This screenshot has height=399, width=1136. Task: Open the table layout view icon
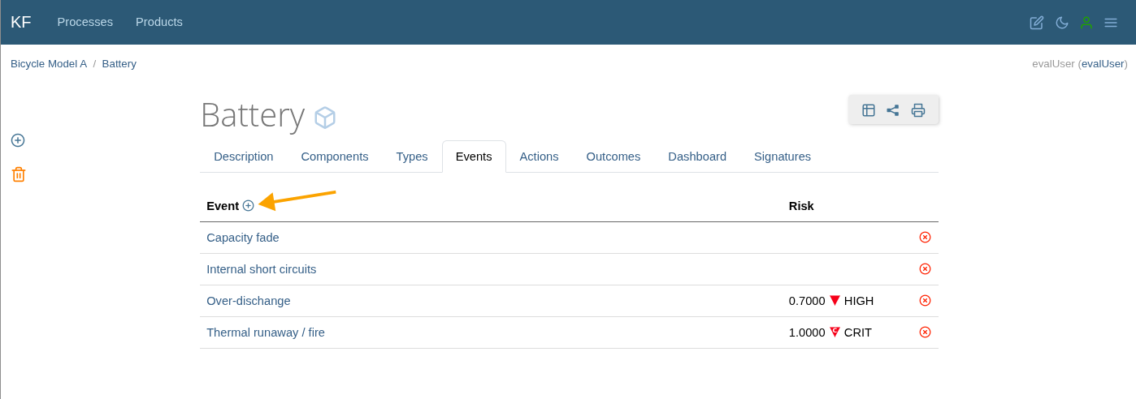click(868, 110)
